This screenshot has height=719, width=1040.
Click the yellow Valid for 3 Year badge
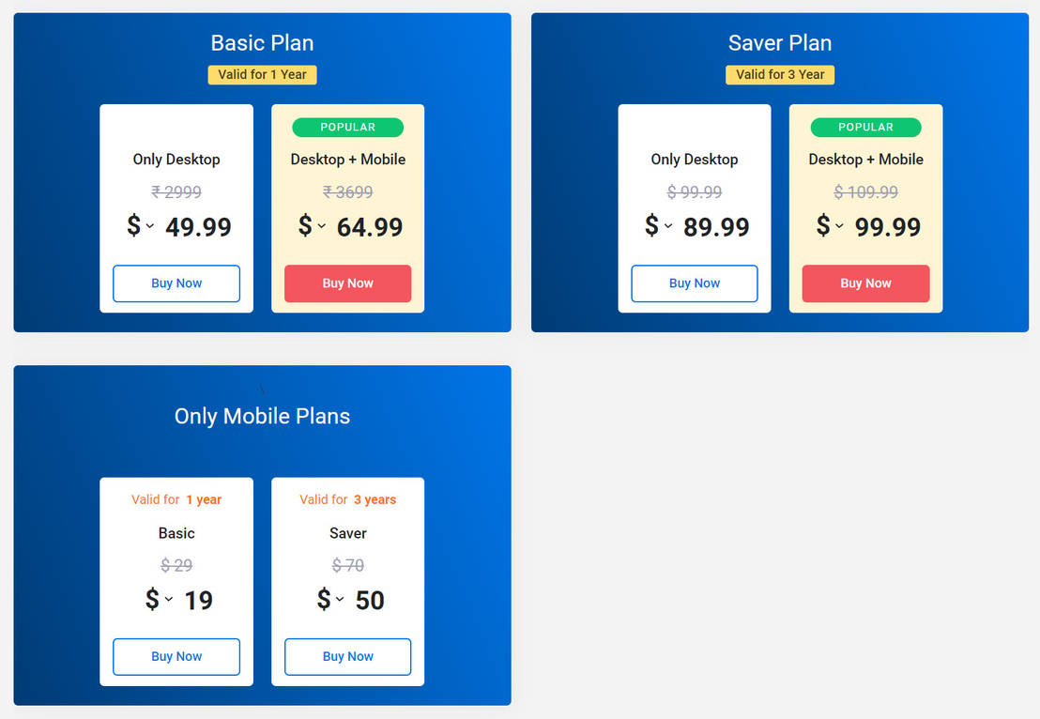click(780, 75)
